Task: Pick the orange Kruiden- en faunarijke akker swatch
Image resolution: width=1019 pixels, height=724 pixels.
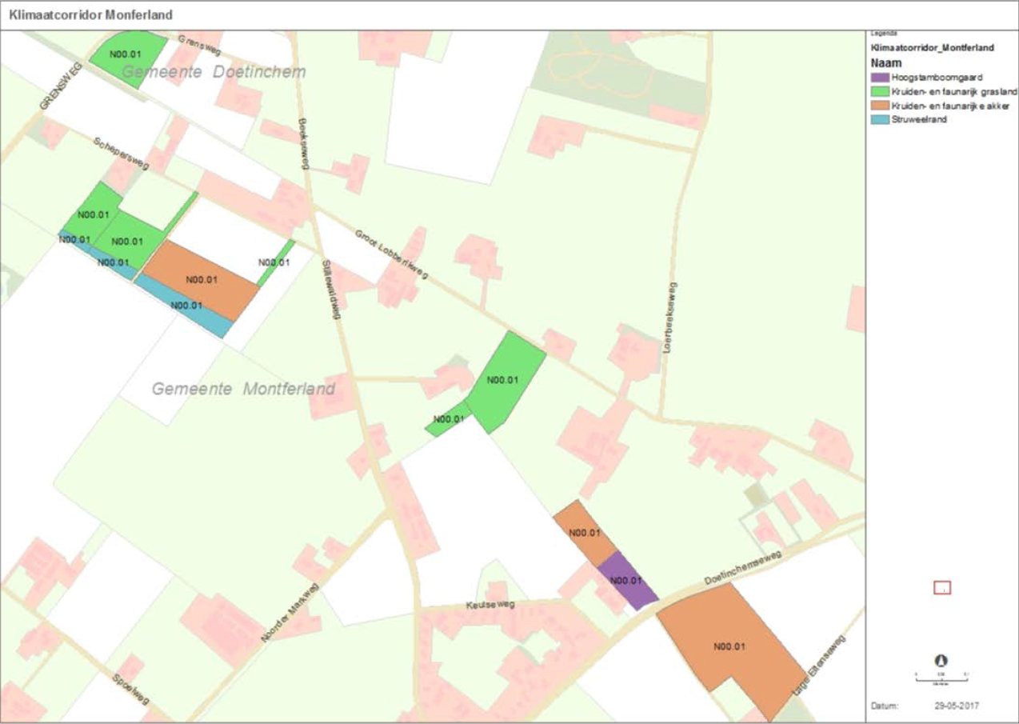Action: 880,106
